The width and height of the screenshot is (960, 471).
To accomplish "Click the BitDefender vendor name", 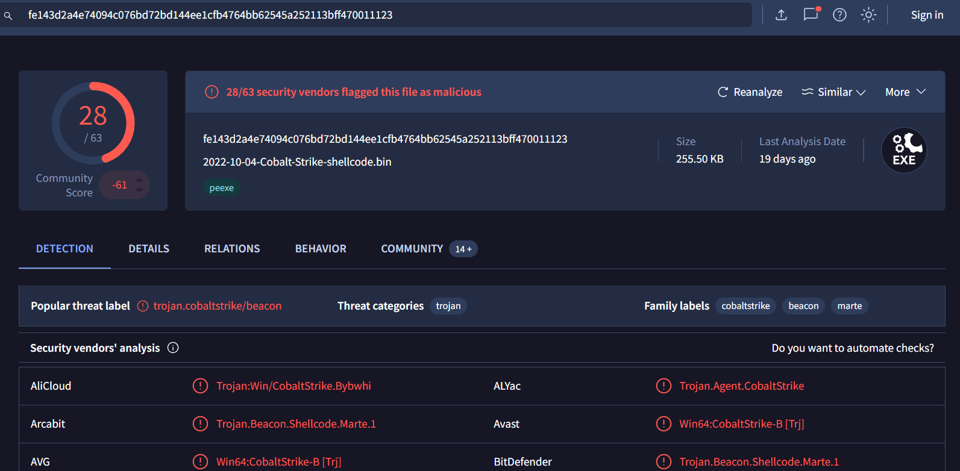I will pos(522,462).
